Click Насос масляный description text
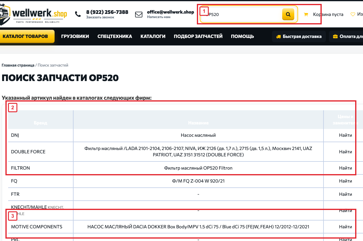The image size is (363, 241). pos(198,135)
